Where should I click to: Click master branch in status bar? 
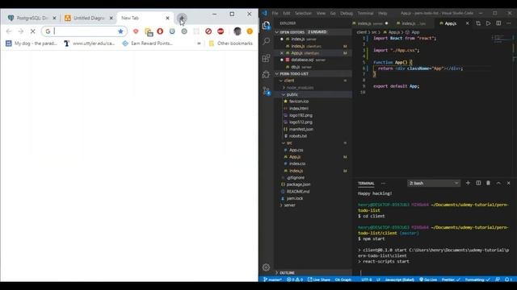(272, 280)
